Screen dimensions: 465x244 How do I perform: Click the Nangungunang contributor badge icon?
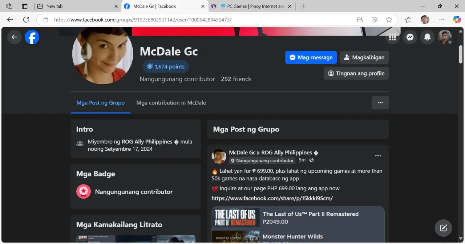click(84, 191)
